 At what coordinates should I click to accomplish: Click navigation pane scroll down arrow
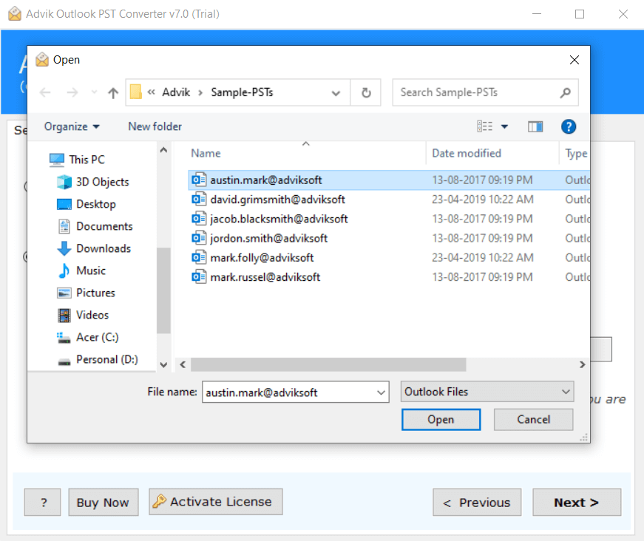tap(163, 364)
